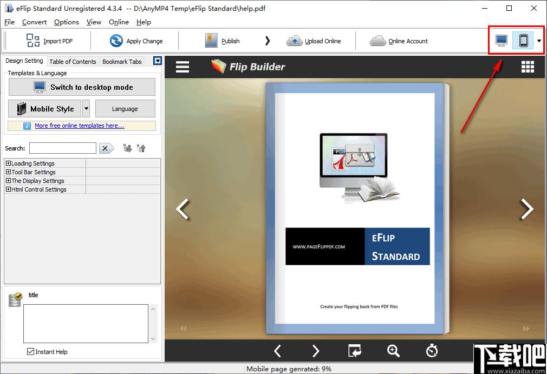Screen dimensions: 547x374
Task: Expand the Loading Settings tree node
Action: coord(8,163)
